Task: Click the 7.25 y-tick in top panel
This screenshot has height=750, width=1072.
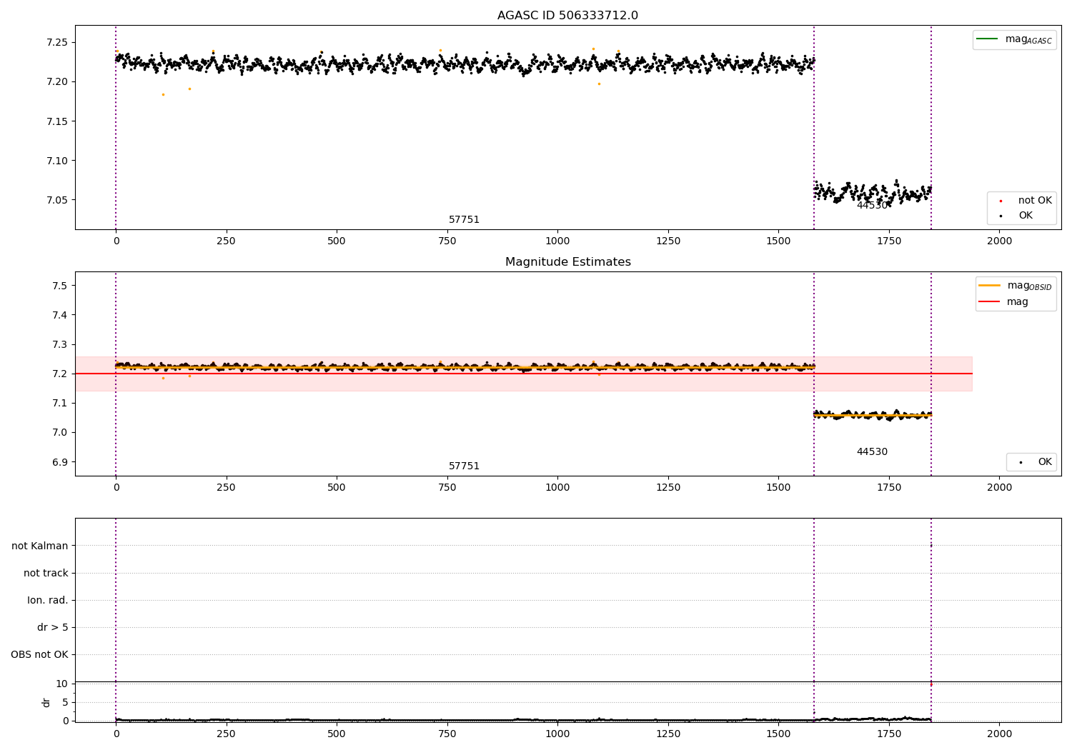Action: coord(56,42)
